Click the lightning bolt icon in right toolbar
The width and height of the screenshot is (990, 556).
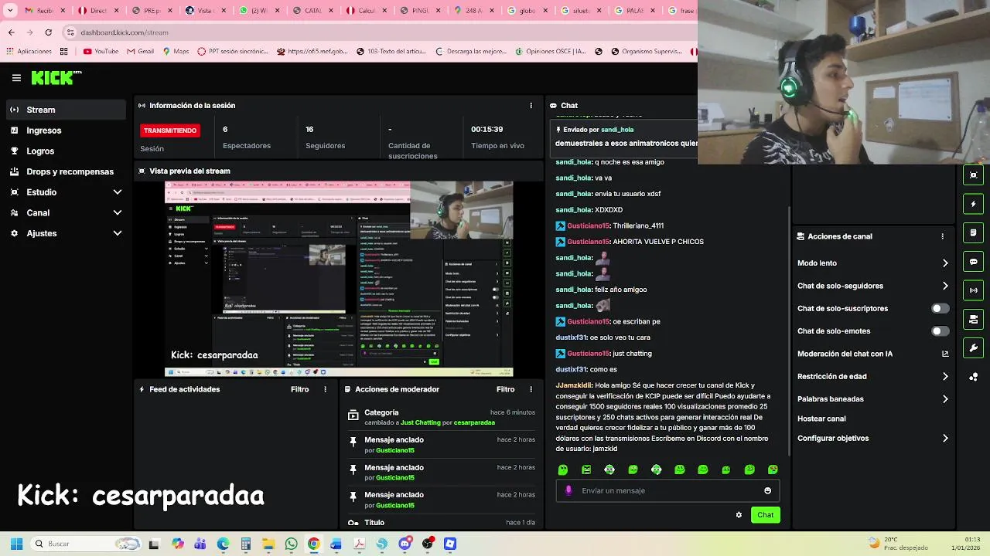point(973,204)
